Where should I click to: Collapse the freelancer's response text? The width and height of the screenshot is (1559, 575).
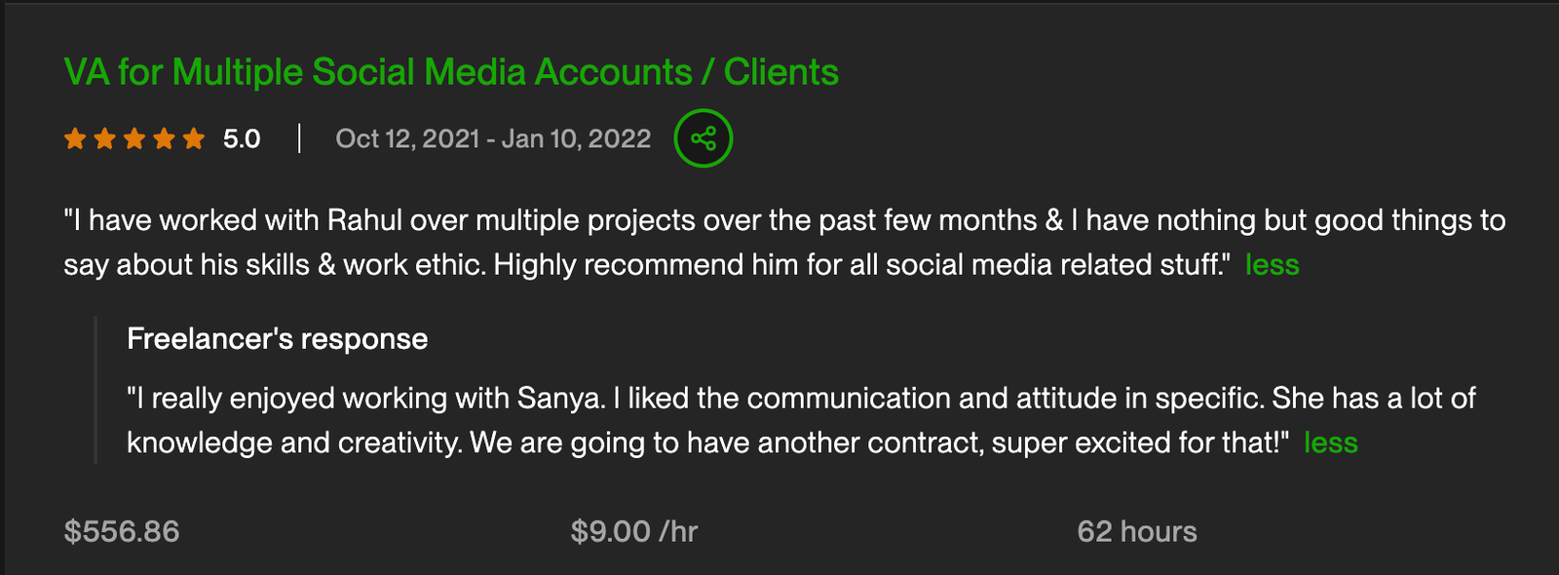(x=1331, y=441)
